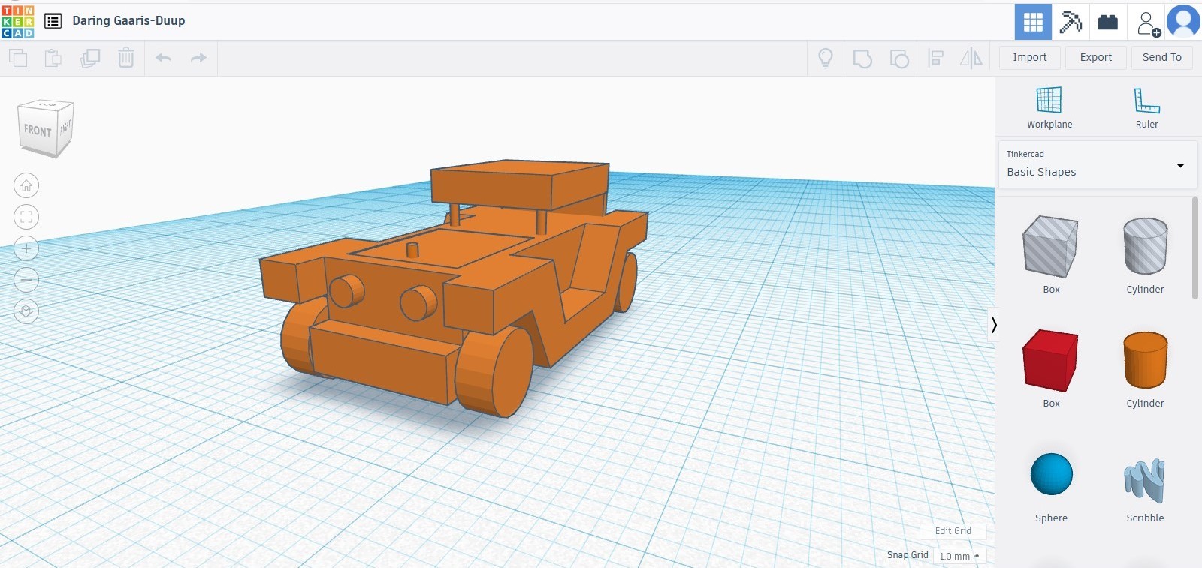Click the Show all lightbulb icon
Viewport: 1202px width, 568px height.
(x=826, y=58)
